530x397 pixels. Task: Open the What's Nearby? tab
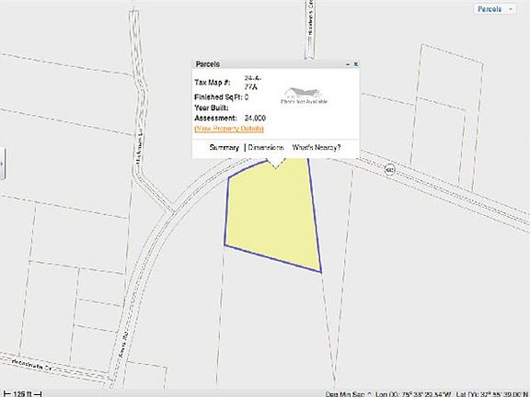[317, 148]
